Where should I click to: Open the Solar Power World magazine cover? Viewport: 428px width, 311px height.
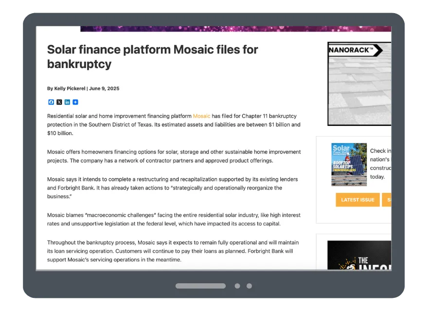(x=349, y=165)
